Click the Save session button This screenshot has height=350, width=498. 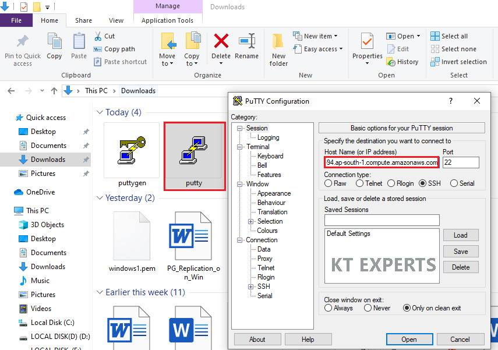461,251
